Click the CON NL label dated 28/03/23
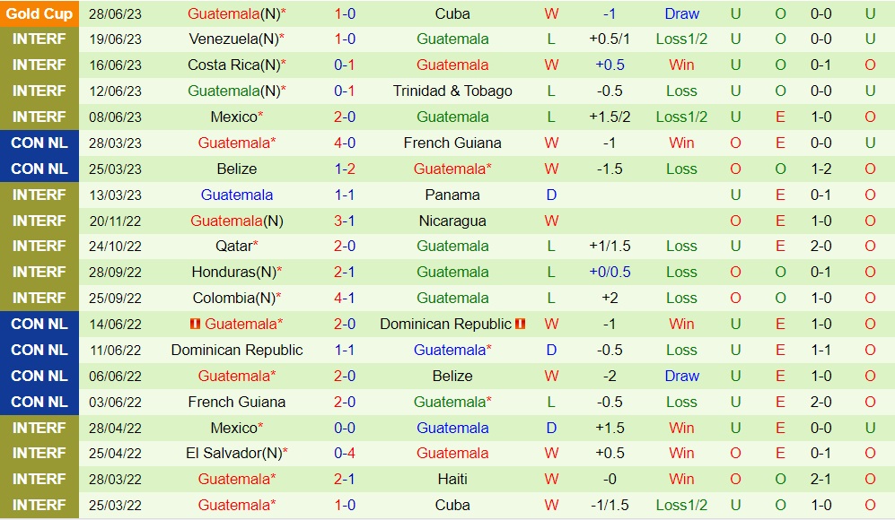Viewport: 895px width, 520px height. 39,143
